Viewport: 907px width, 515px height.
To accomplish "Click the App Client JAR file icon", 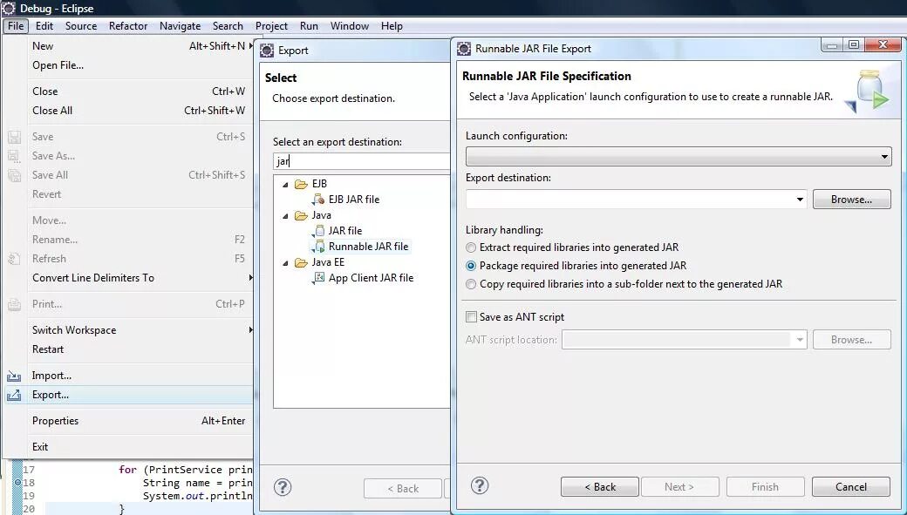I will pos(318,278).
